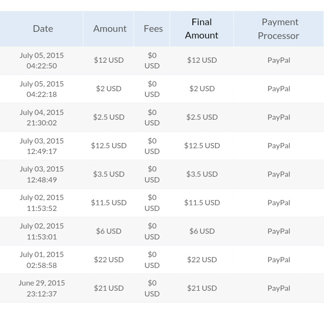The width and height of the screenshot is (324, 315).
Task: Select the $2.5 USD amount cell
Action: click(109, 117)
